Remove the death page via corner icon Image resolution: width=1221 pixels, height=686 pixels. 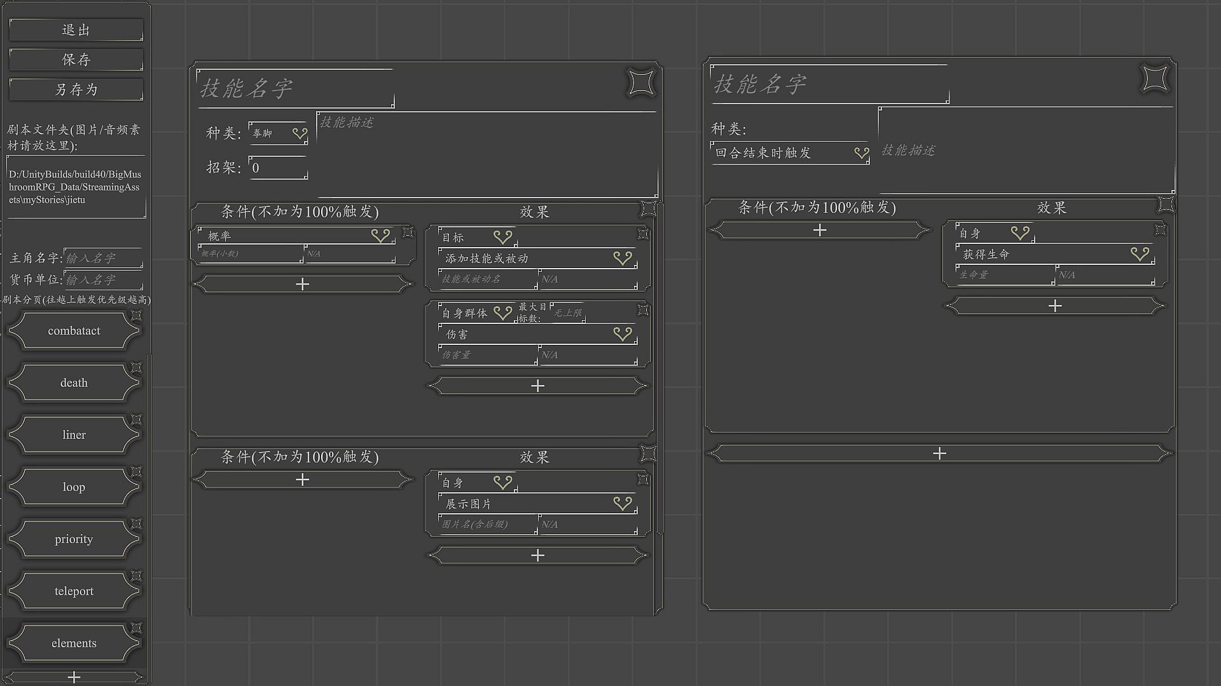tap(136, 368)
